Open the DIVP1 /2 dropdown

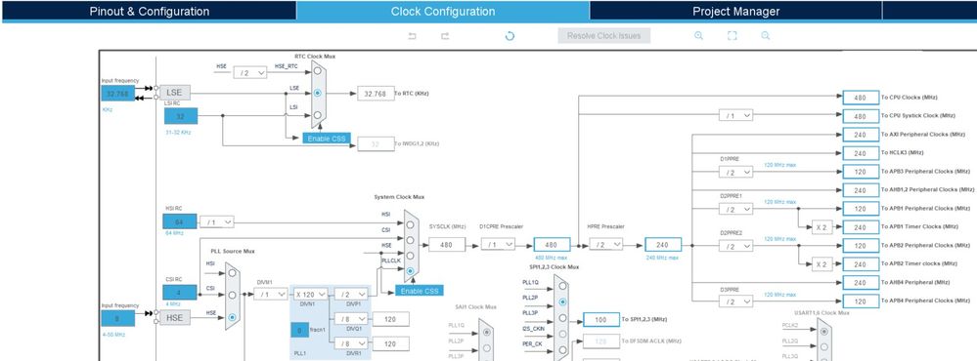[x=351, y=294]
